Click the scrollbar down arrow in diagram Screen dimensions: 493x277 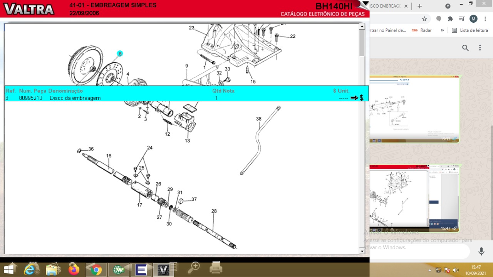tap(362, 251)
